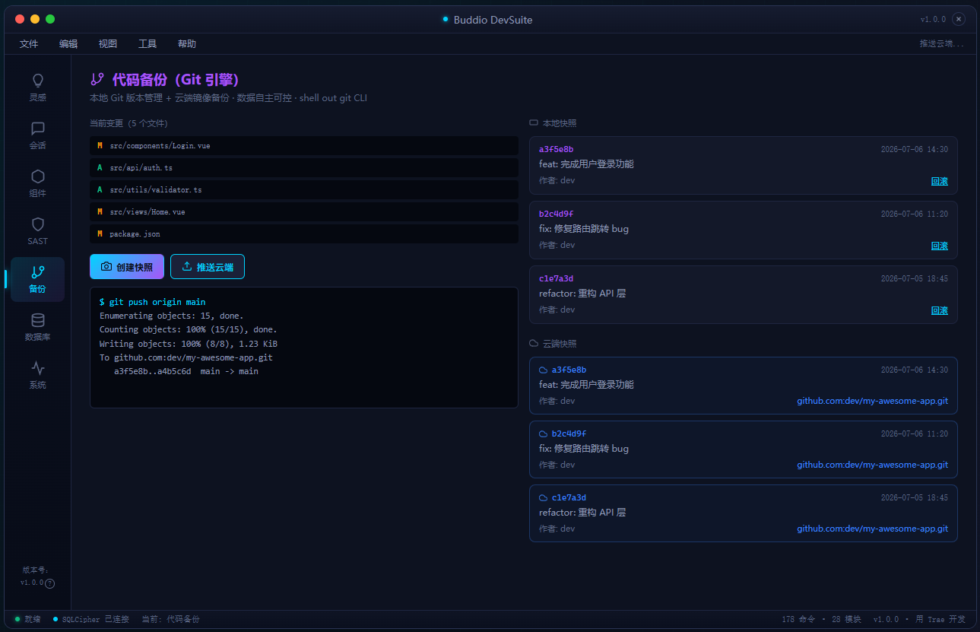Click 回滚 on commit c1e7a3d
Screen dimensions: 980x632
(940, 310)
